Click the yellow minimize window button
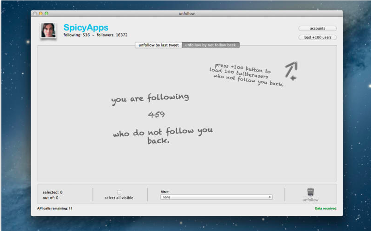 click(41, 13)
